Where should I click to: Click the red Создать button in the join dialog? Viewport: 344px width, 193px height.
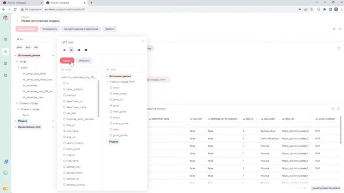click(x=67, y=61)
